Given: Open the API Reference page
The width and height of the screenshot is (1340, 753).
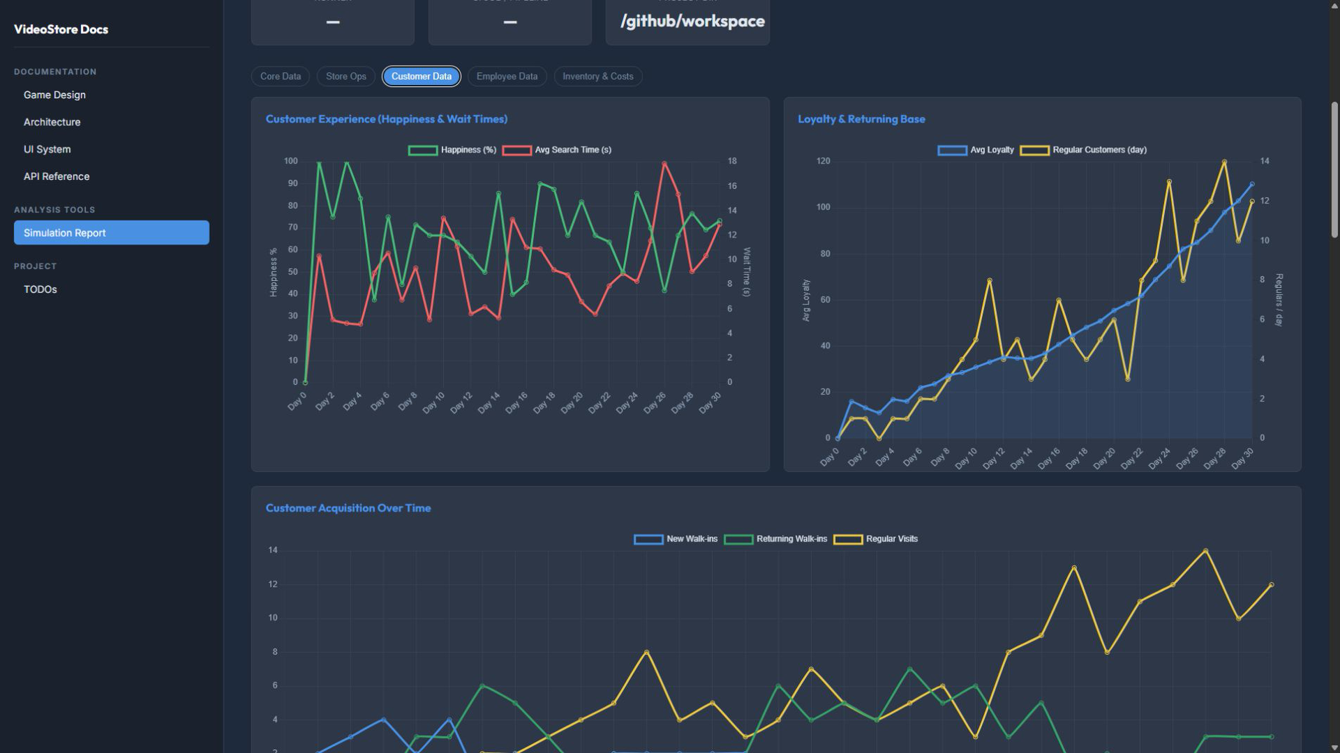Looking at the screenshot, I should point(57,176).
